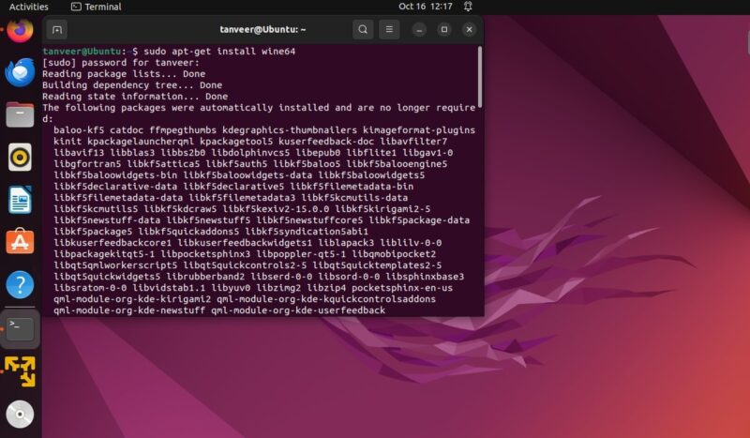Click package name 'libavfilter7'
The width and height of the screenshot is (750, 438).
click(413, 142)
